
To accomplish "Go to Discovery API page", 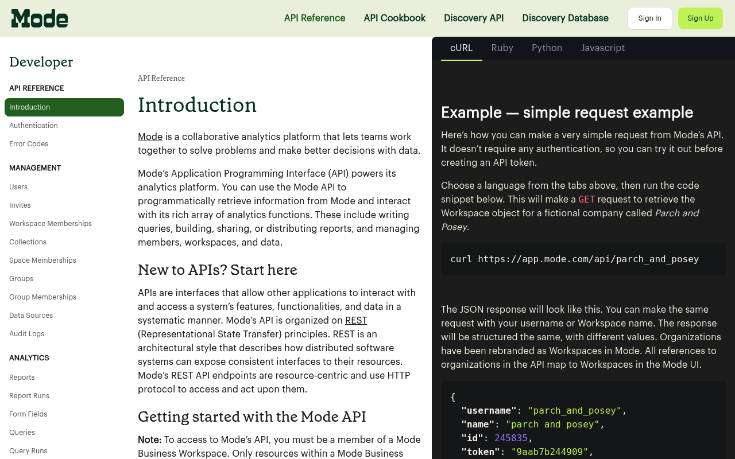I will tap(474, 18).
